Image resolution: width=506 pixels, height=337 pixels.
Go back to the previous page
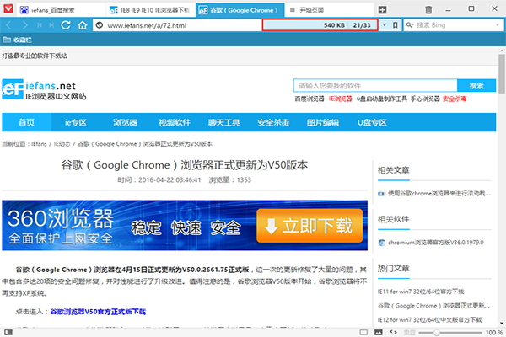(x=8, y=25)
